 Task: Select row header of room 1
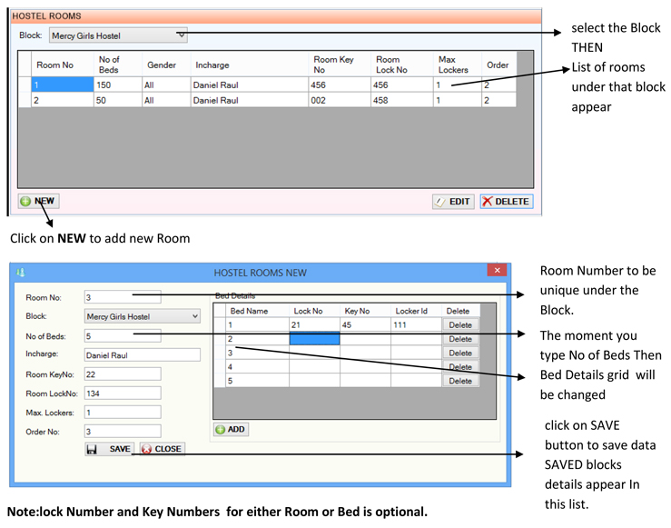(x=25, y=85)
